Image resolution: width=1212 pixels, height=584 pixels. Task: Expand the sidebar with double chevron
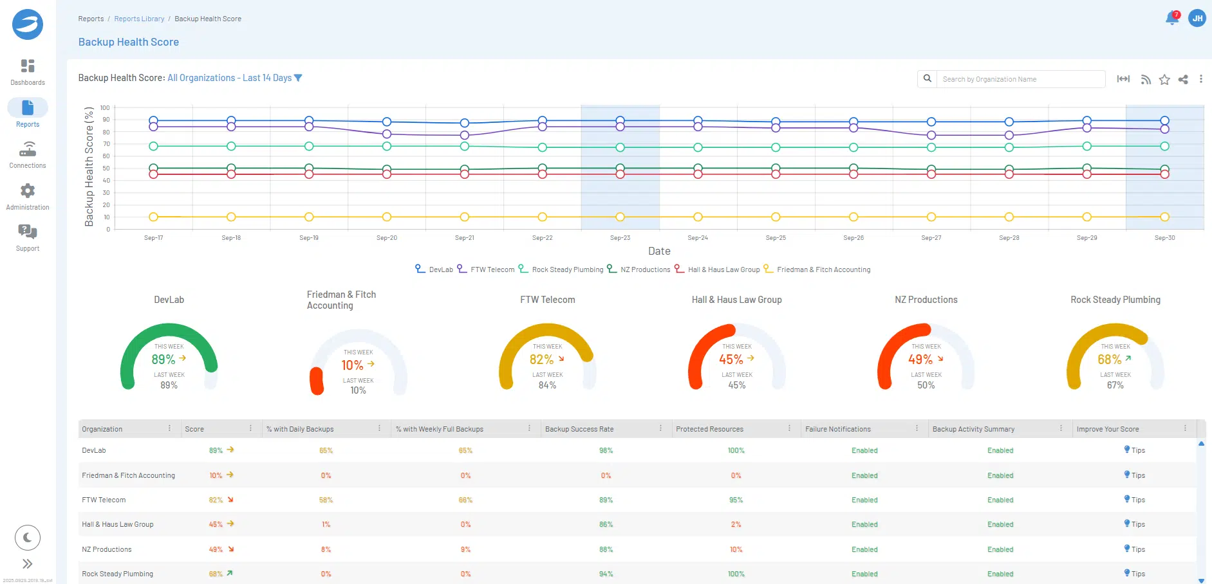pyautogui.click(x=28, y=564)
